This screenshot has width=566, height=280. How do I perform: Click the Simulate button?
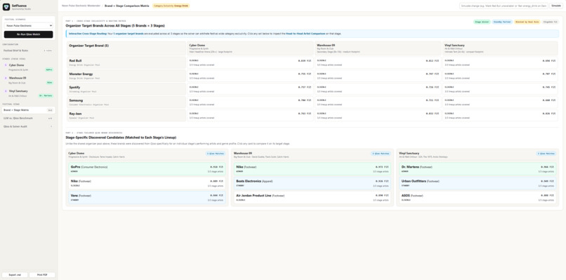[556, 6]
